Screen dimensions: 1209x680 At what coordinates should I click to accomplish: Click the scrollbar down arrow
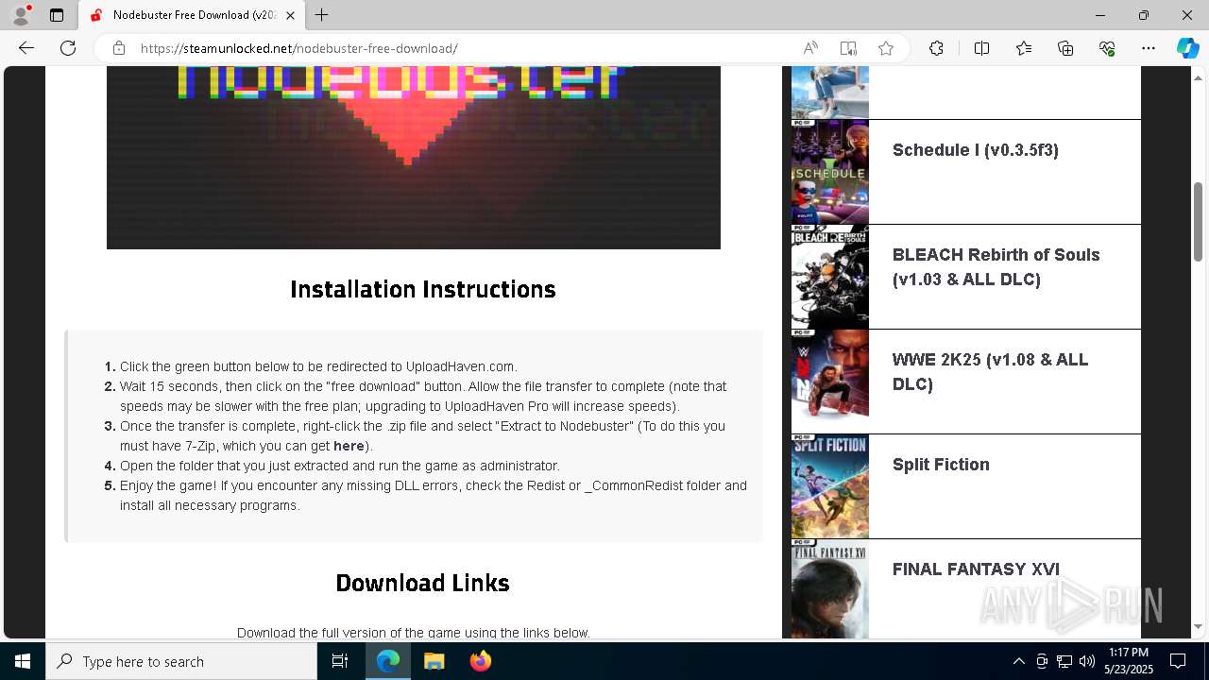pyautogui.click(x=1198, y=626)
